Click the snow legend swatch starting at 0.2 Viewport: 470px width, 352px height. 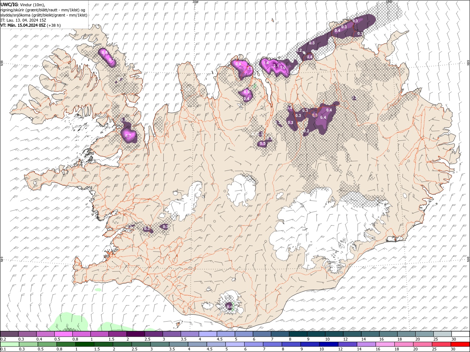tap(10, 334)
